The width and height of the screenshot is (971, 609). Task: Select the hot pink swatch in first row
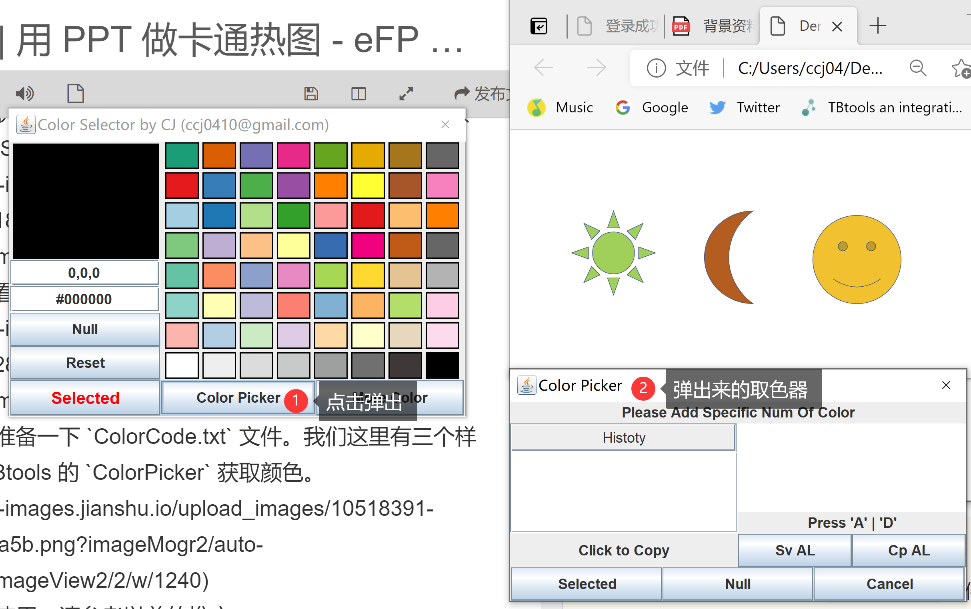pos(293,155)
